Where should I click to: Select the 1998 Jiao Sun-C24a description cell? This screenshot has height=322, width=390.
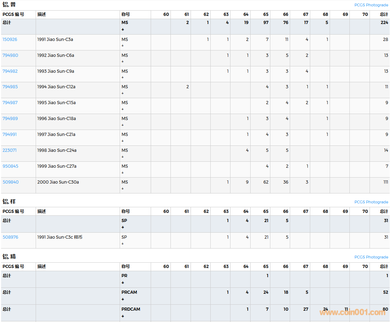click(x=57, y=150)
